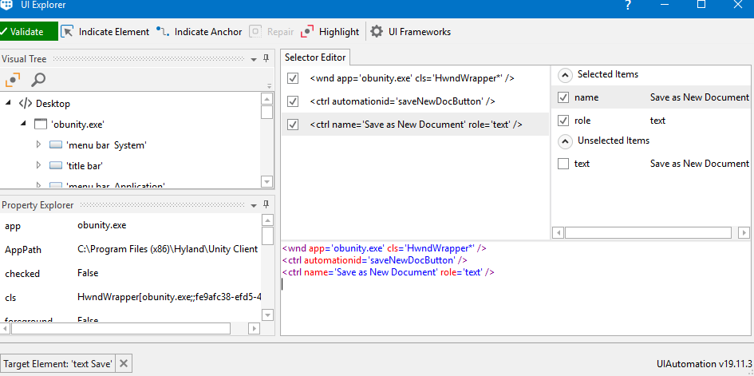The width and height of the screenshot is (754, 376).
Task: Clear the Target Element with X button
Action: click(x=124, y=363)
